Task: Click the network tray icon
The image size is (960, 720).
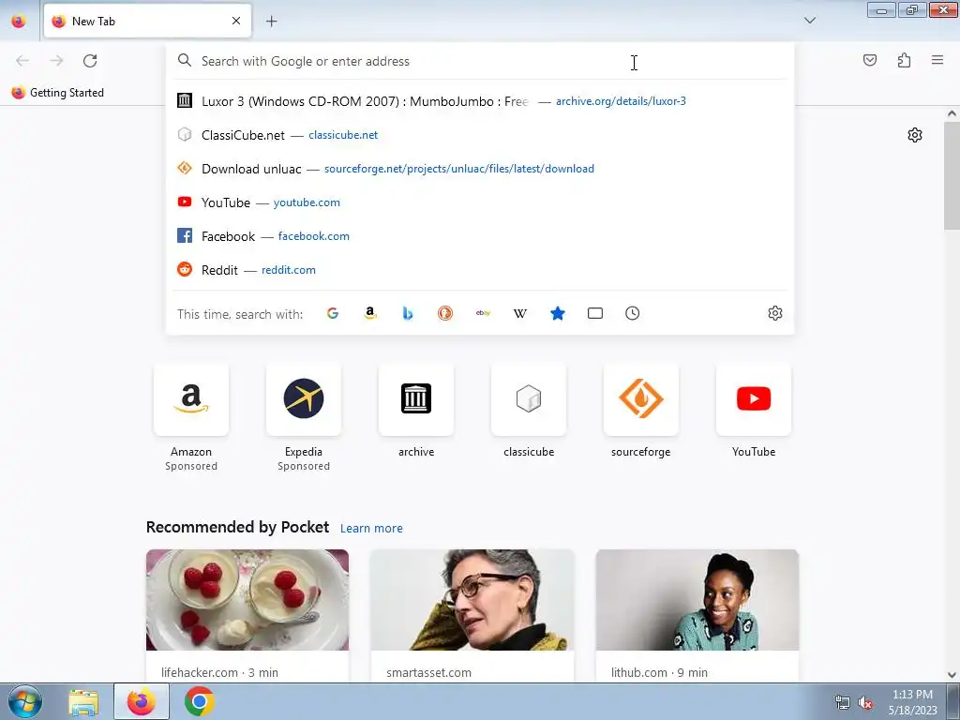Action: point(843,703)
